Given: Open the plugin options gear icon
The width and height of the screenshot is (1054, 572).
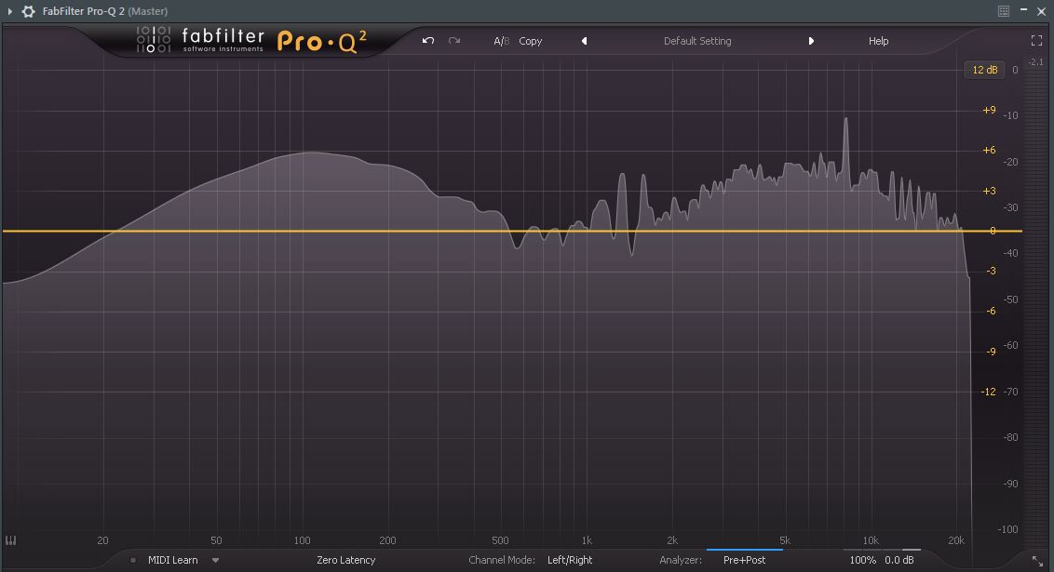Looking at the screenshot, I should 28,11.
